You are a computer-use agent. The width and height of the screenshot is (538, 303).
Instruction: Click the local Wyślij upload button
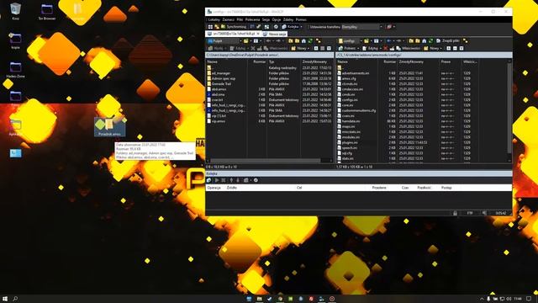(216, 49)
